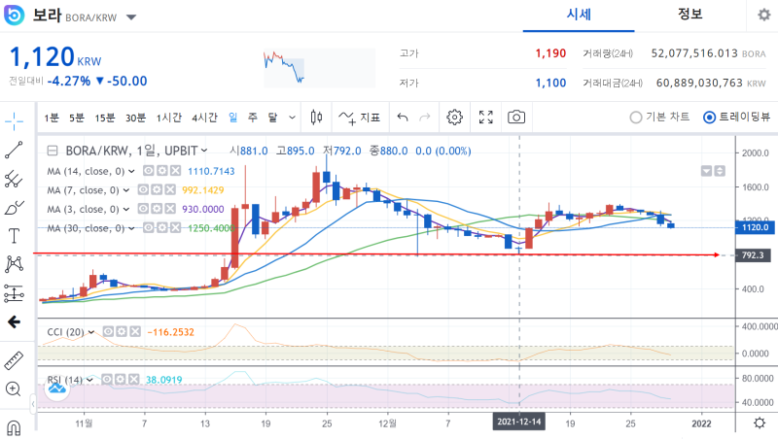Select 달 (monthly) interval
The image size is (778, 439).
tap(272, 118)
